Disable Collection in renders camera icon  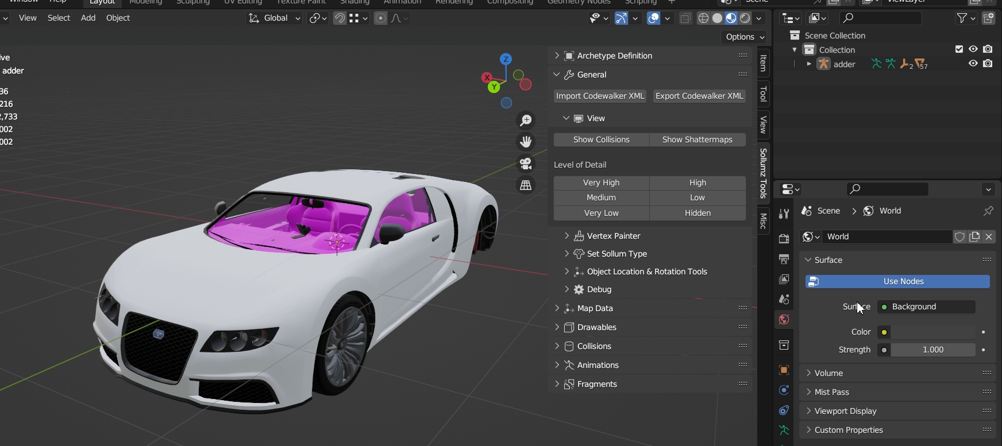pyautogui.click(x=988, y=49)
